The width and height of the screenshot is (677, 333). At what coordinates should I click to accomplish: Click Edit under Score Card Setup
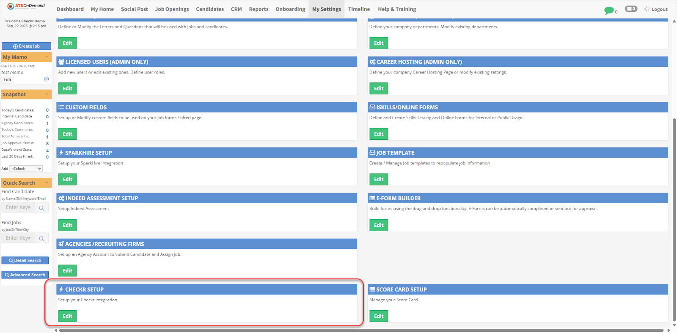[x=379, y=316]
